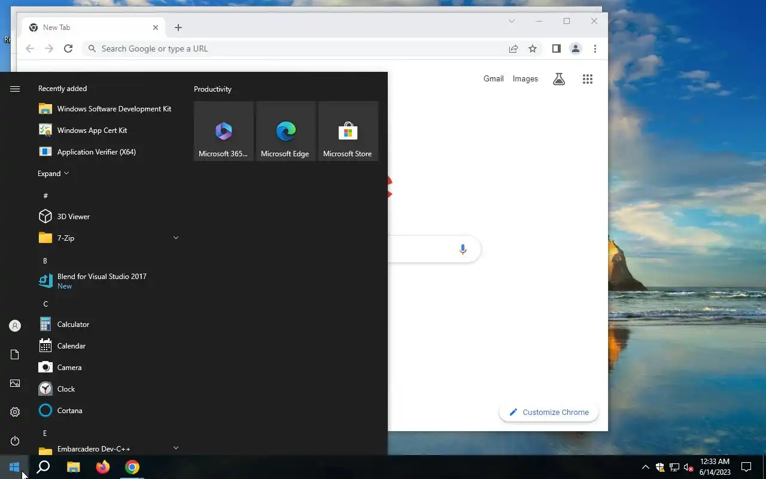Launch Microsoft 365 tile
Viewport: 766px width, 479px height.
[224, 131]
